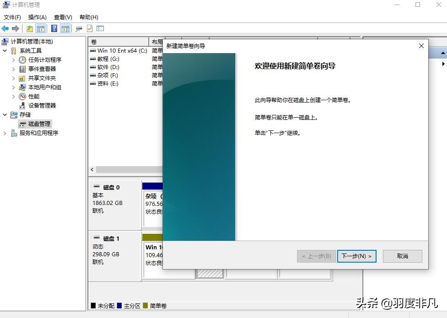Open the 操作(A) menu
The width and height of the screenshot is (447, 318).
tap(38, 17)
